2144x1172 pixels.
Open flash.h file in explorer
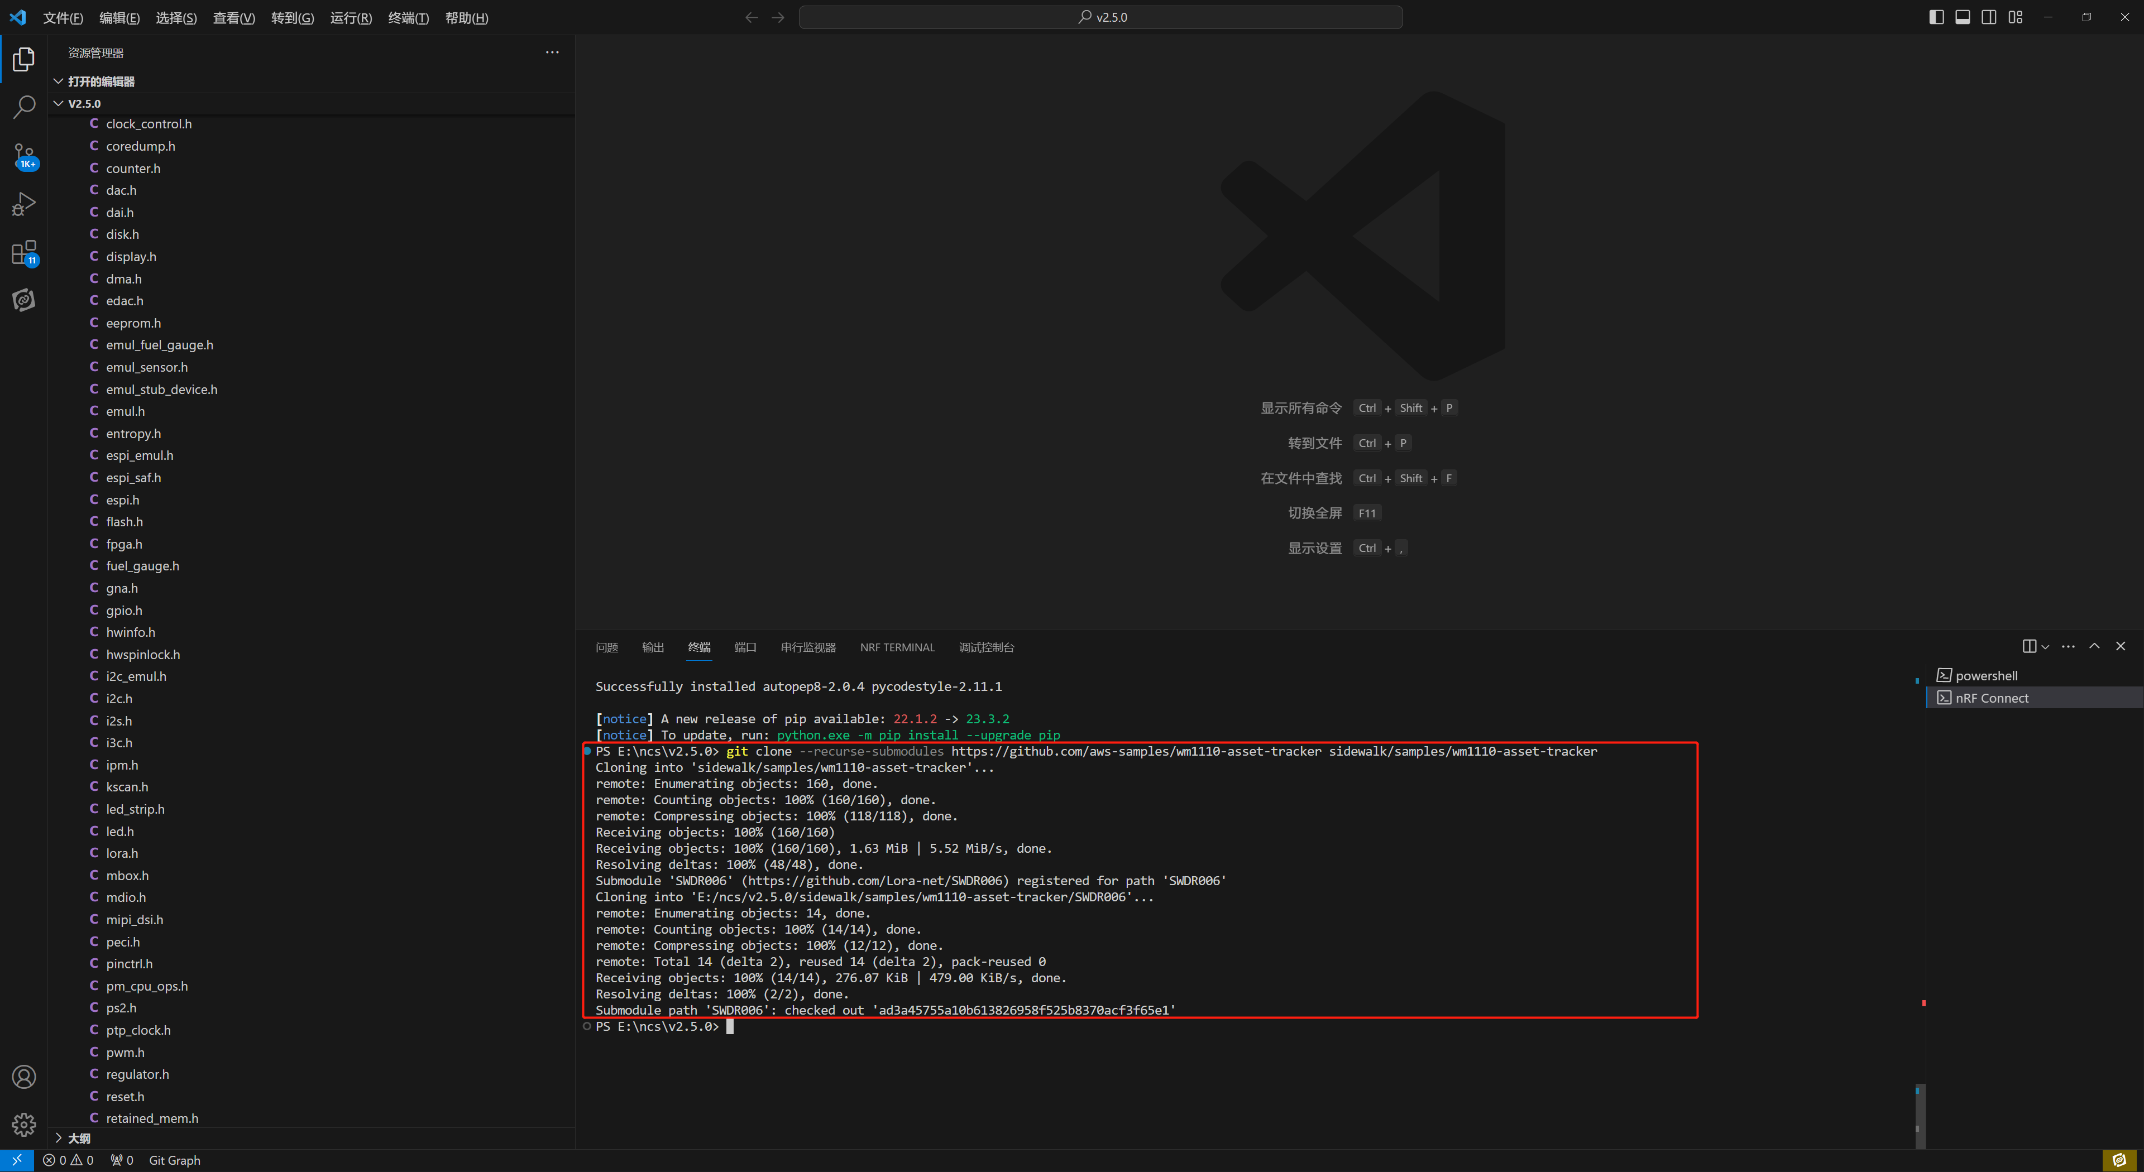click(312, 521)
